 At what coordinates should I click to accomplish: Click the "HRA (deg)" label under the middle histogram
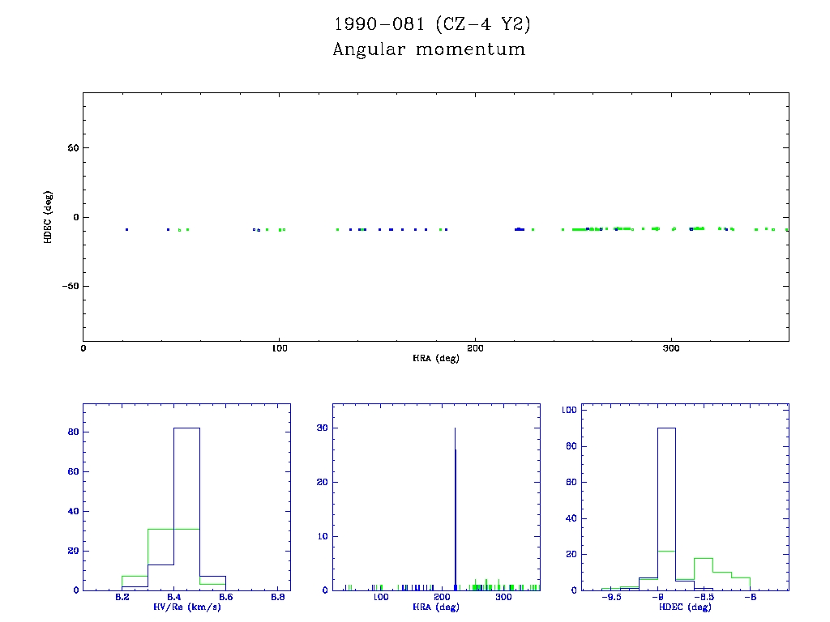pos(435,607)
